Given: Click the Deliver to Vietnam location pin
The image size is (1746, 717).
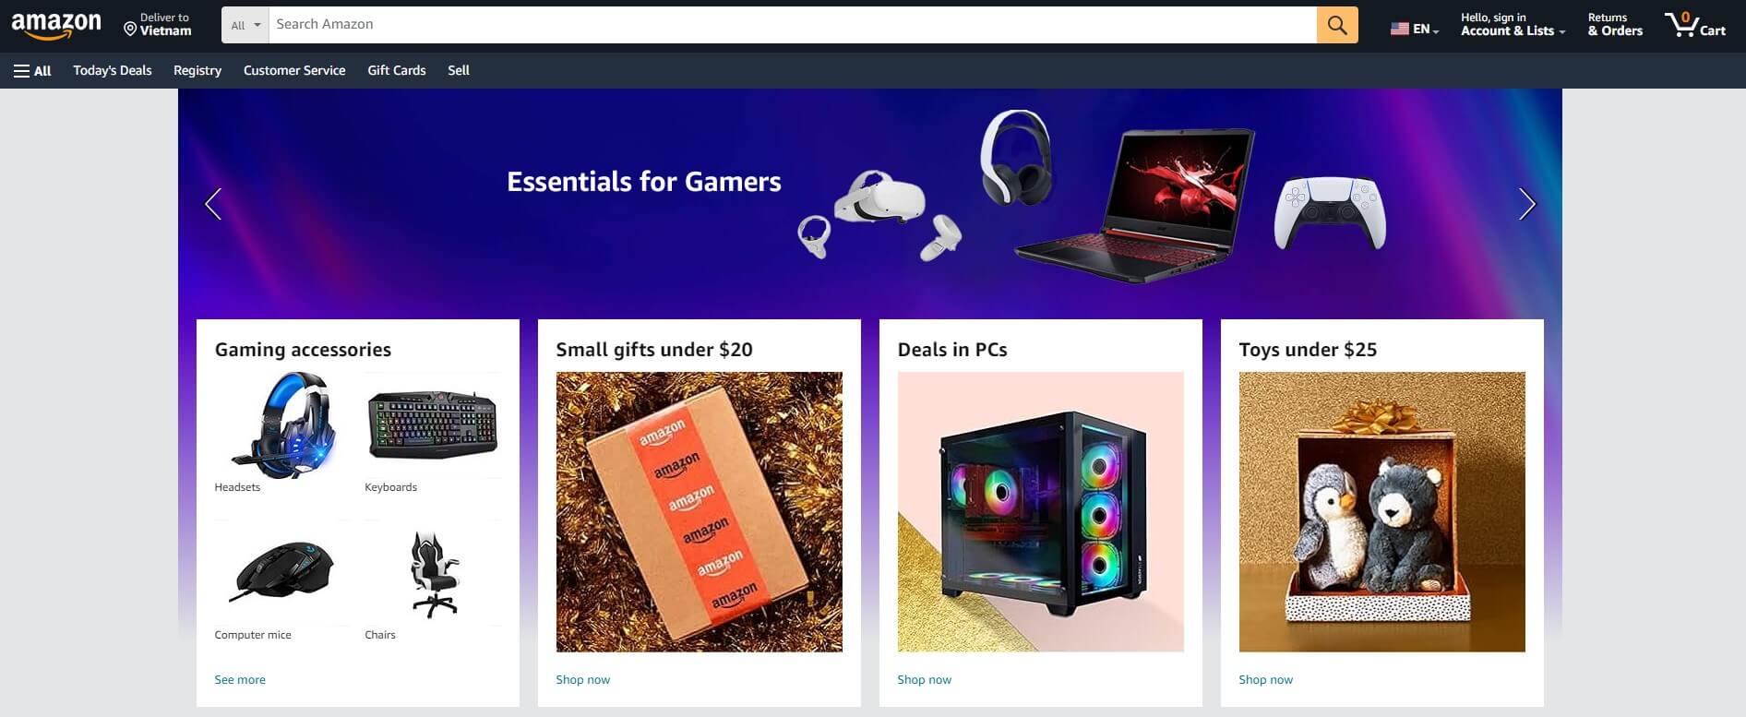Looking at the screenshot, I should coord(130,30).
